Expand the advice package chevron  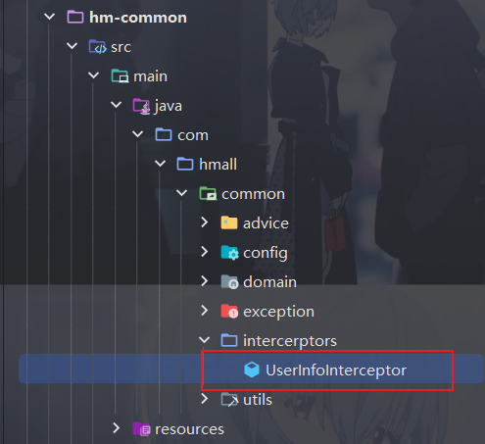click(205, 222)
